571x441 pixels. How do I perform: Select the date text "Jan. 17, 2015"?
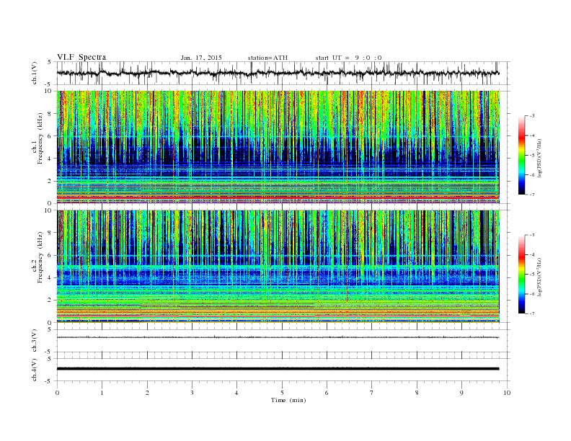pos(201,58)
